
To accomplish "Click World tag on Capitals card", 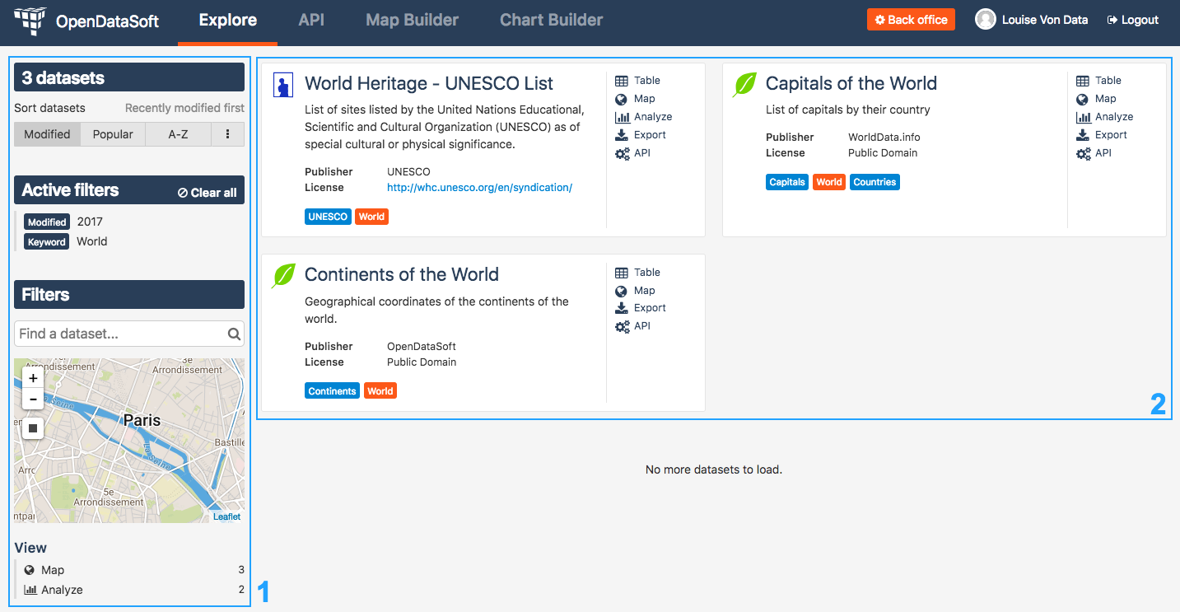I will point(829,182).
